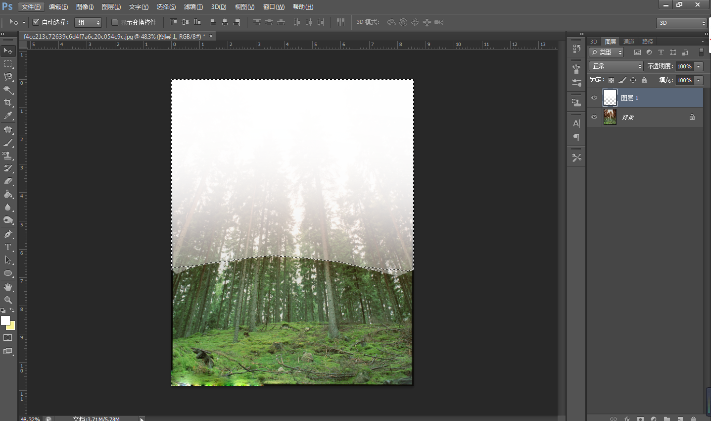Select the Crop tool
The image size is (711, 421).
(x=8, y=103)
